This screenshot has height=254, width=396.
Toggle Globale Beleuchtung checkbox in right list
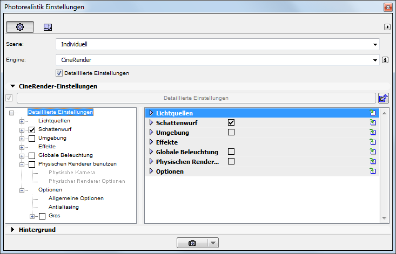(x=231, y=152)
